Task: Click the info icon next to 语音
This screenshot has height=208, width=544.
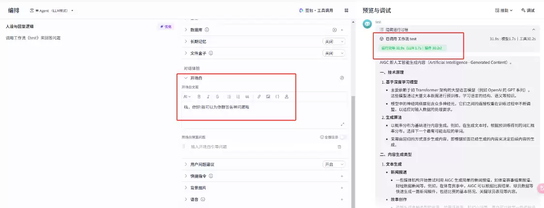Action: tap(203, 199)
